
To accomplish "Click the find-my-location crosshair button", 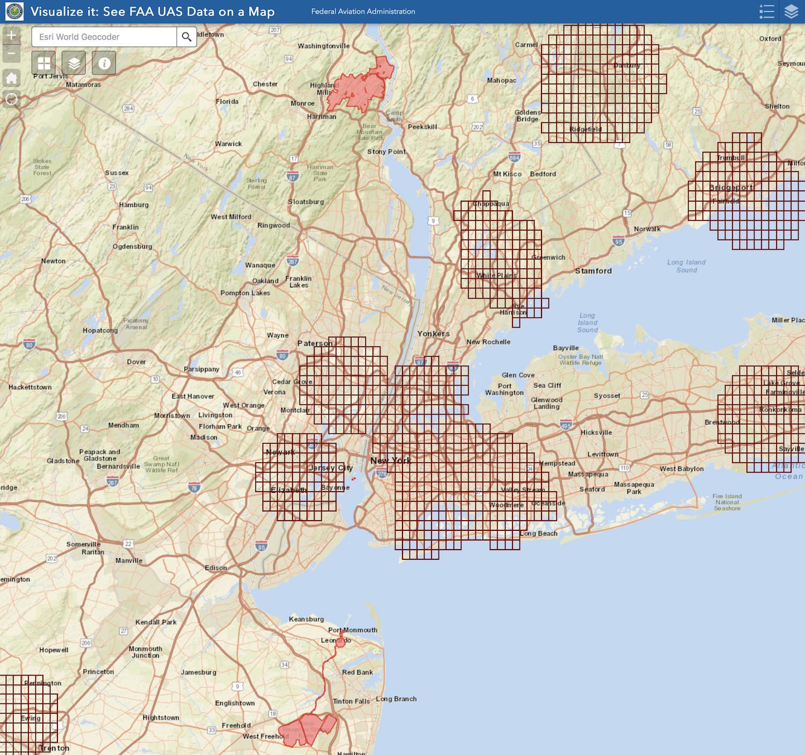I will coord(11,99).
